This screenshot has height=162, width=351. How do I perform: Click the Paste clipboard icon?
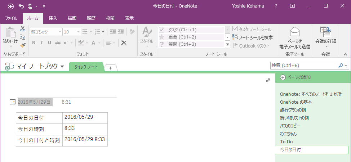tap(10, 32)
